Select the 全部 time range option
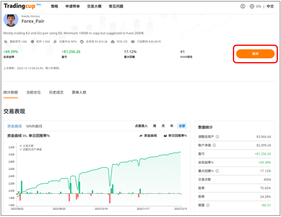The image size is (281, 217). [182, 126]
